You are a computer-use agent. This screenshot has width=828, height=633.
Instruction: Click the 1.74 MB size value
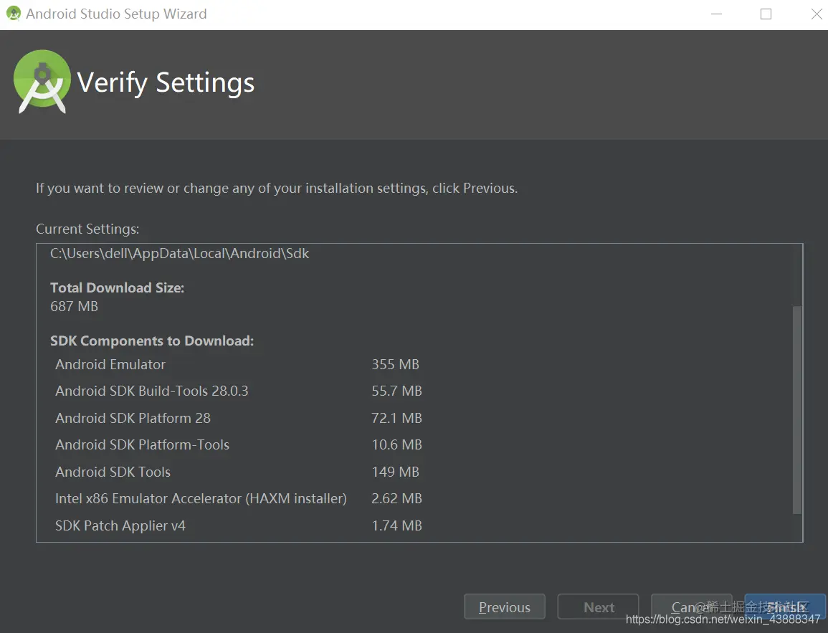click(396, 526)
